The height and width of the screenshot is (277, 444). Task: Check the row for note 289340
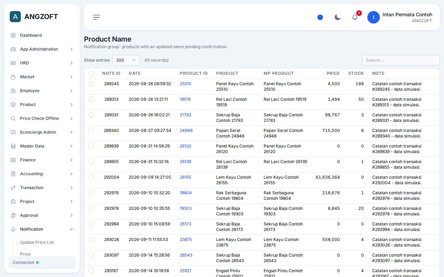[91, 131]
